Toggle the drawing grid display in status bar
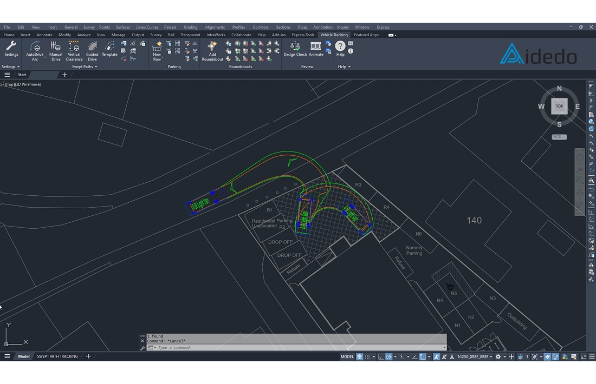Screen dimensions: 596x384 359,356
